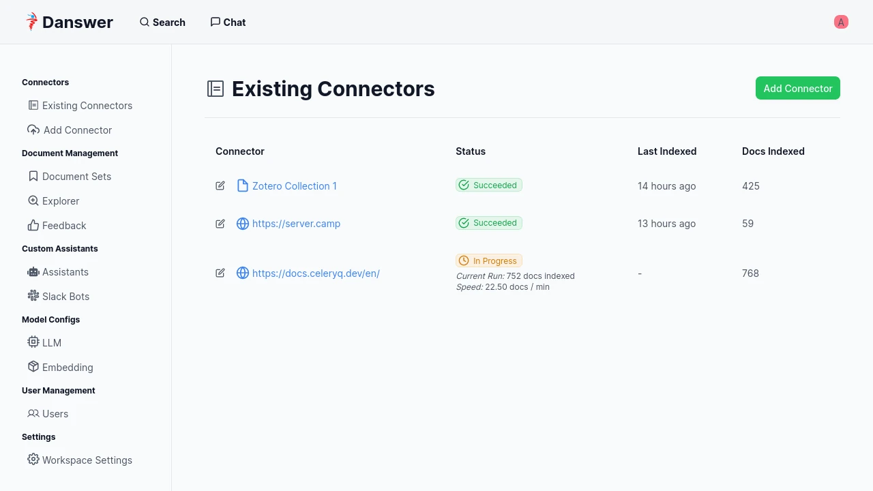Click the Connector column header
This screenshot has width=873, height=491.
(240, 151)
